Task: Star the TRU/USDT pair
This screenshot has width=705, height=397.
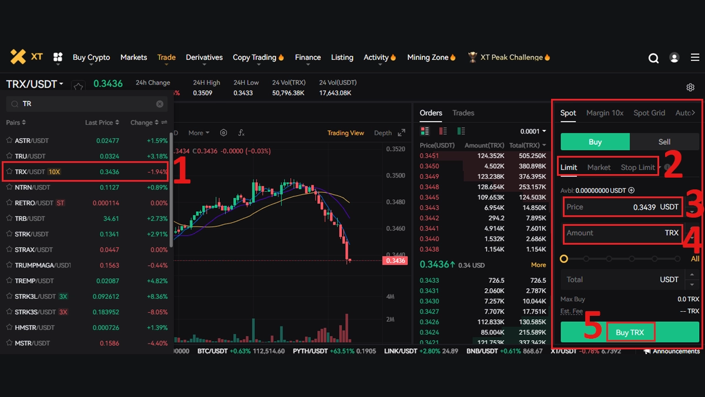Action: coord(9,156)
